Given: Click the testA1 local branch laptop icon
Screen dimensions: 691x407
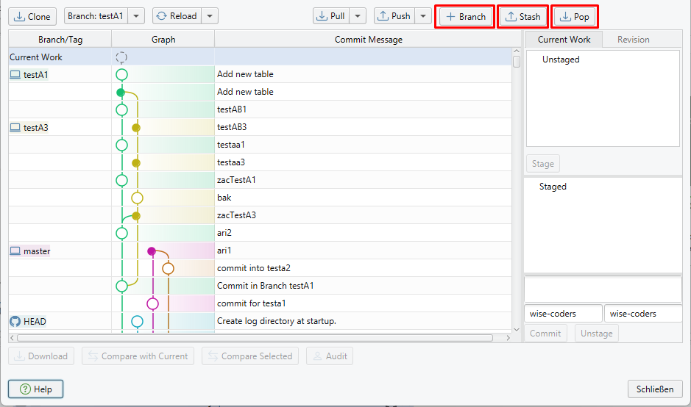Looking at the screenshot, I should point(15,75).
